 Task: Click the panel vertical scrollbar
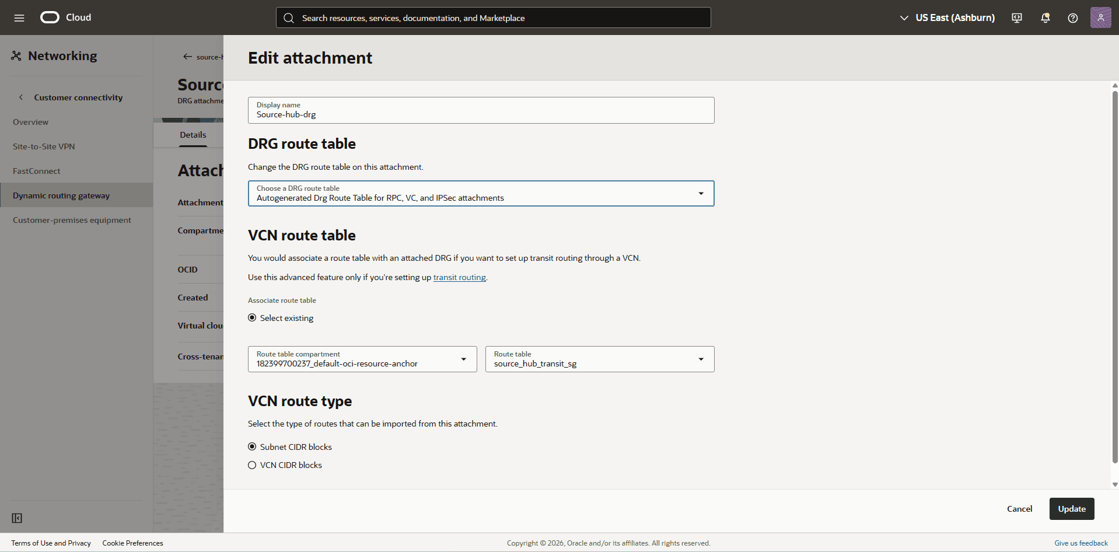1115,277
